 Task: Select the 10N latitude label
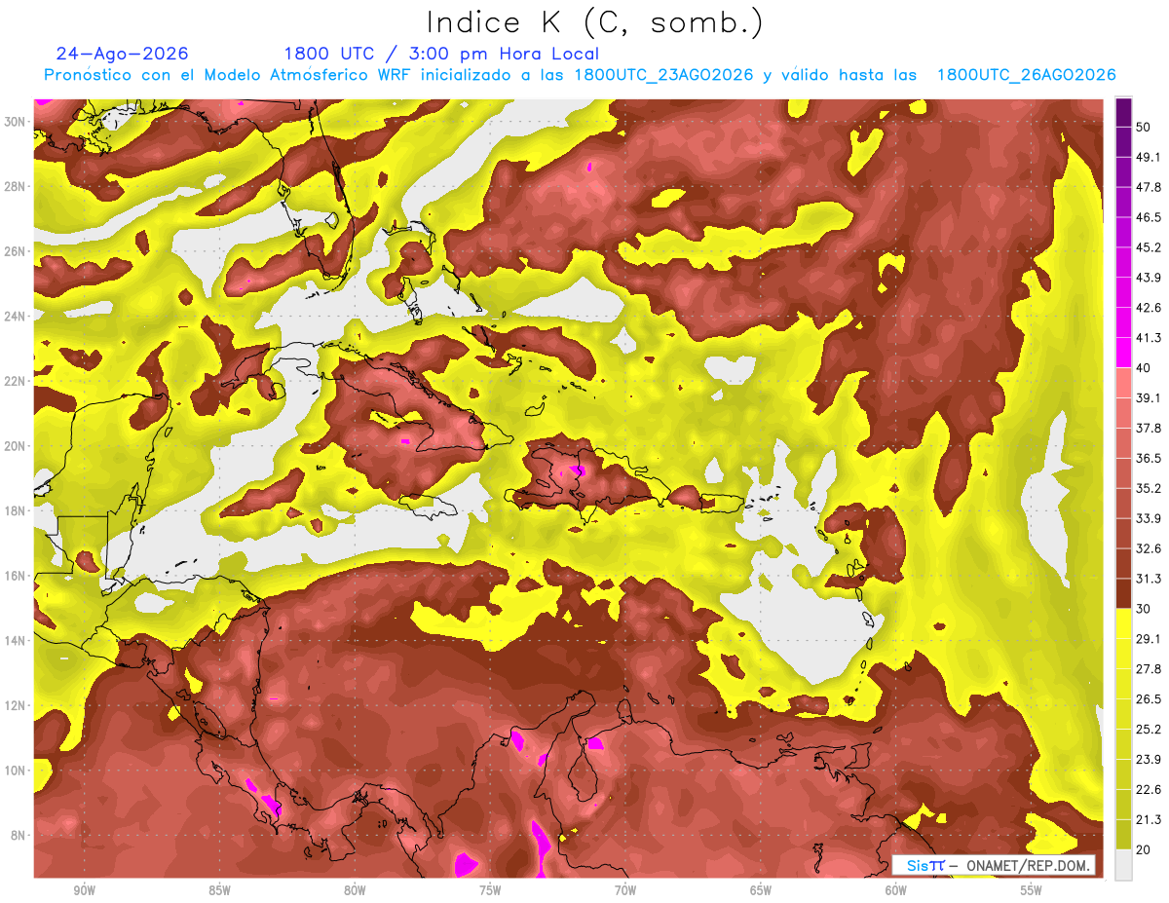17,770
